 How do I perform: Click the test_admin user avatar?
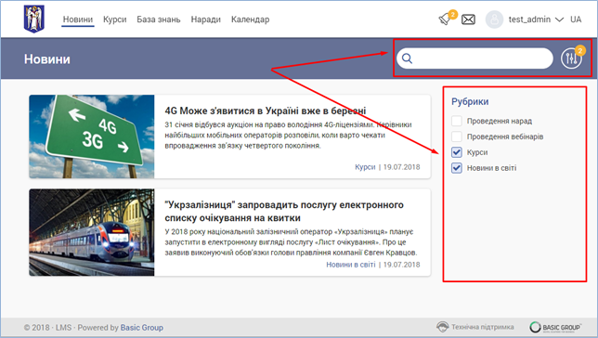point(494,19)
